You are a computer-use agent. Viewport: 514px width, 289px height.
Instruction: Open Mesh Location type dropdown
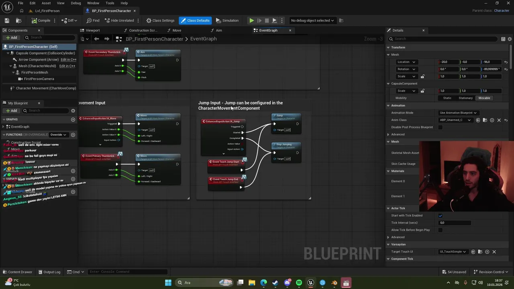[x=407, y=62]
